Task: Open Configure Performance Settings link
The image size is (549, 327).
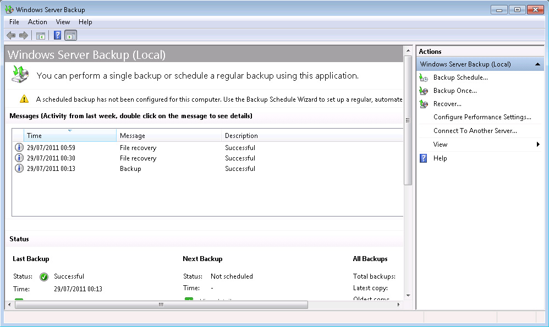Action: point(482,117)
